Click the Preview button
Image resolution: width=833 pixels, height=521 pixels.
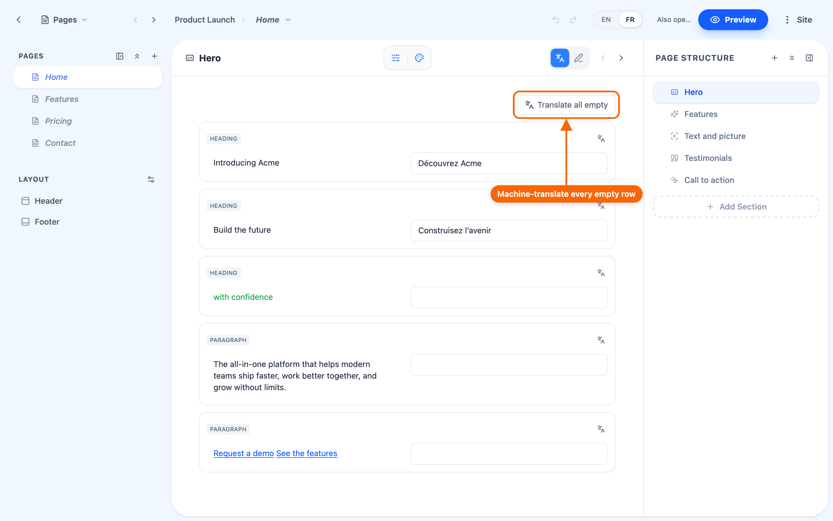pyautogui.click(x=733, y=20)
